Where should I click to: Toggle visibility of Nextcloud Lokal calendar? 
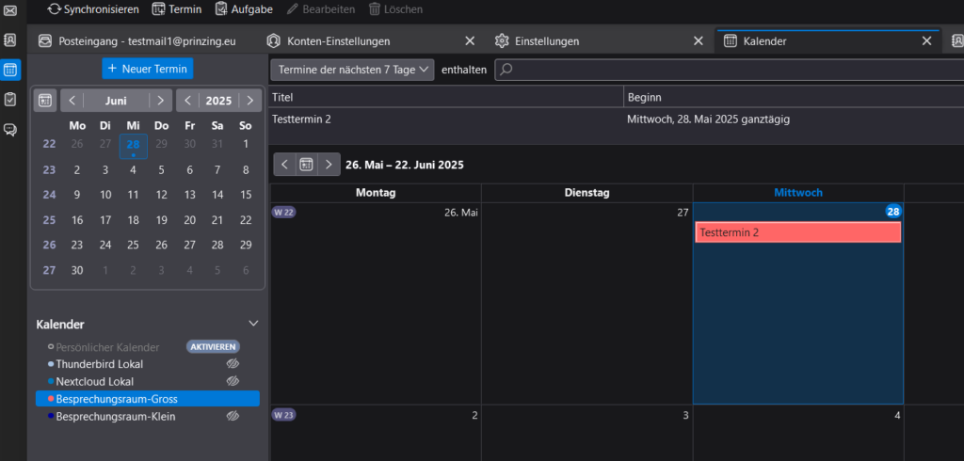pos(233,381)
